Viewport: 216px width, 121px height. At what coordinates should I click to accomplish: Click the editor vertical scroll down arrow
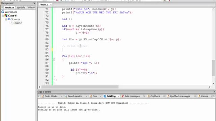pyautogui.click(x=213, y=83)
